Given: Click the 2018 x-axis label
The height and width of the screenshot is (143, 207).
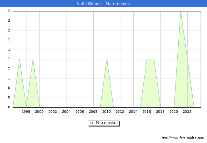Looking at the screenshot, I should click(160, 112).
